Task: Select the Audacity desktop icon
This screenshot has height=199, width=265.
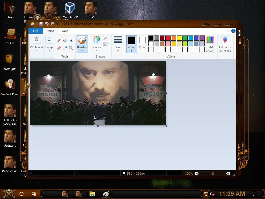Action: [10, 139]
